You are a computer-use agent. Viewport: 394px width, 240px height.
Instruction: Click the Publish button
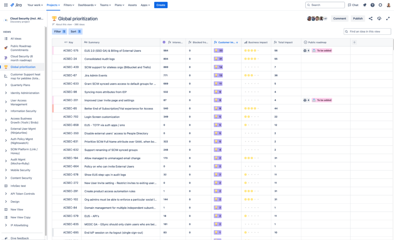click(357, 18)
